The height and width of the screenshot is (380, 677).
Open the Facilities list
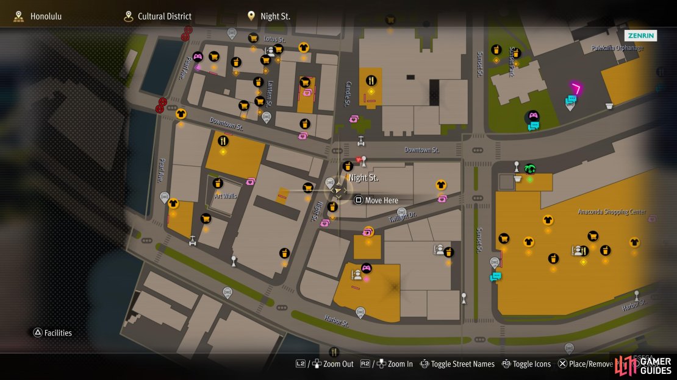pyautogui.click(x=52, y=332)
